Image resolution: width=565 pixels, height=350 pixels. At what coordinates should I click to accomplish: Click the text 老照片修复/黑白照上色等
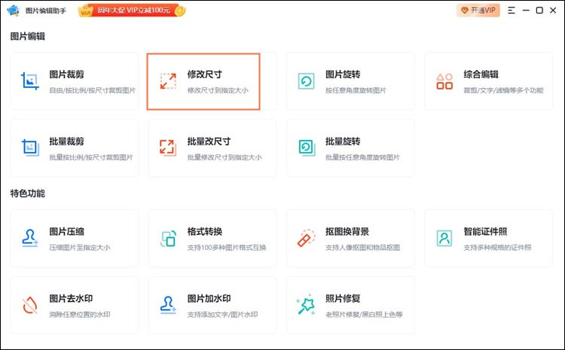click(x=364, y=315)
